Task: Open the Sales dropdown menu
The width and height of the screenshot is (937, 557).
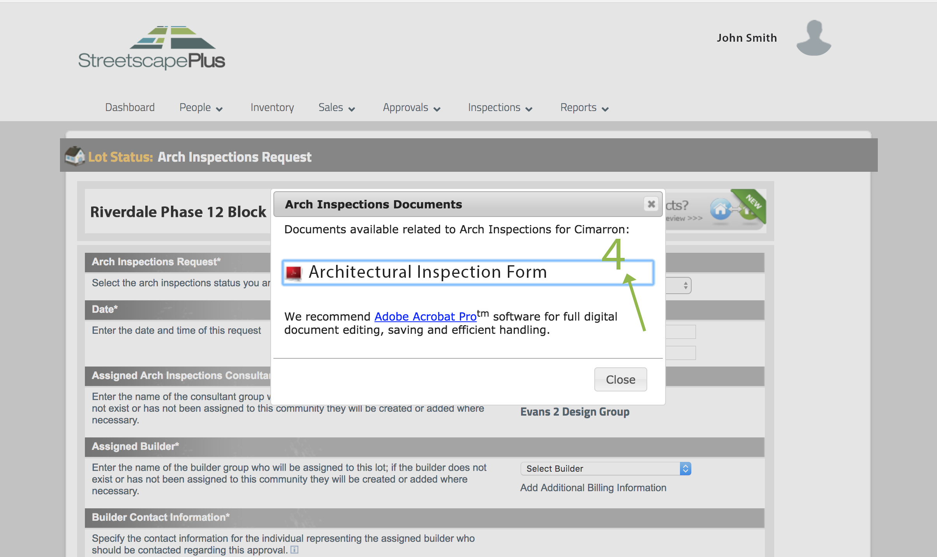Action: pos(336,108)
